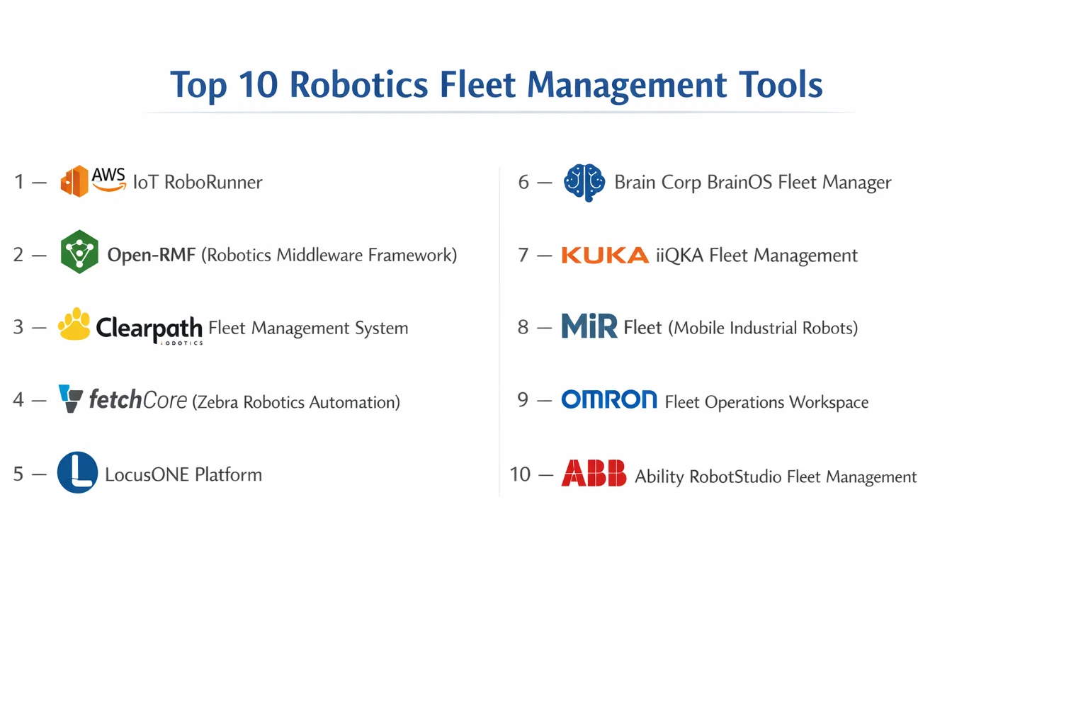Click the AWS orange cube logo

pyautogui.click(x=74, y=181)
